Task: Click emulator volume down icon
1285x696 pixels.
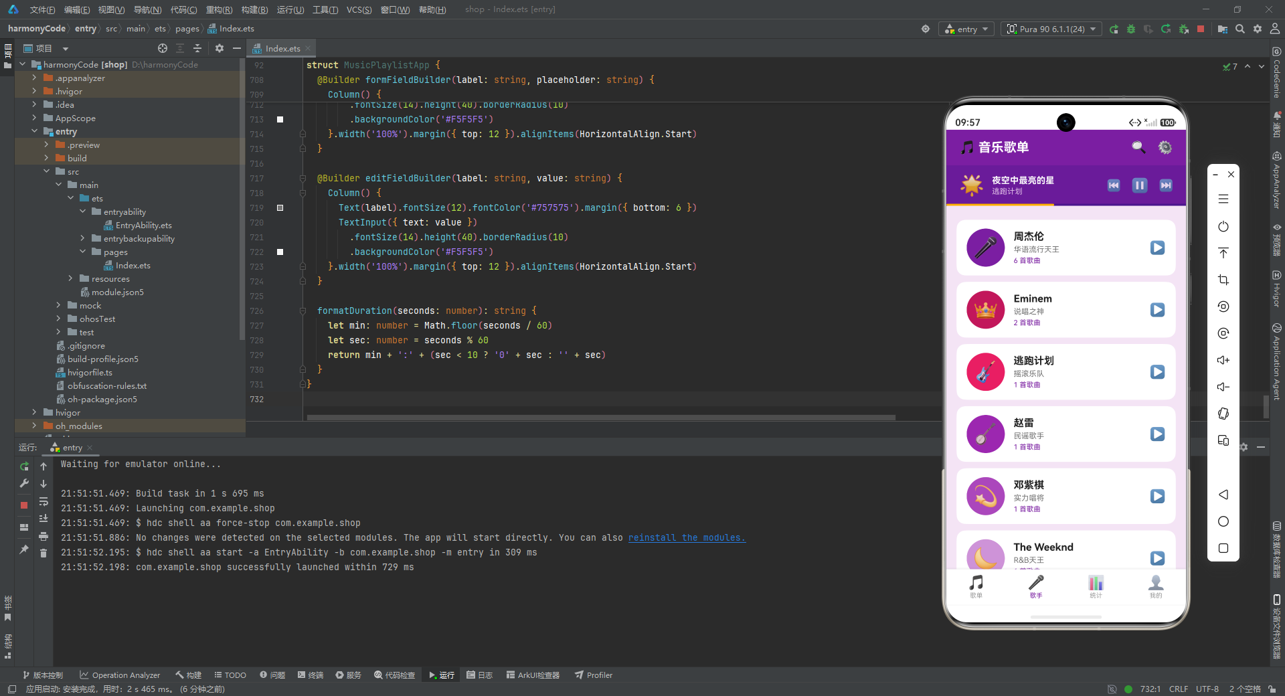Action: (x=1223, y=387)
